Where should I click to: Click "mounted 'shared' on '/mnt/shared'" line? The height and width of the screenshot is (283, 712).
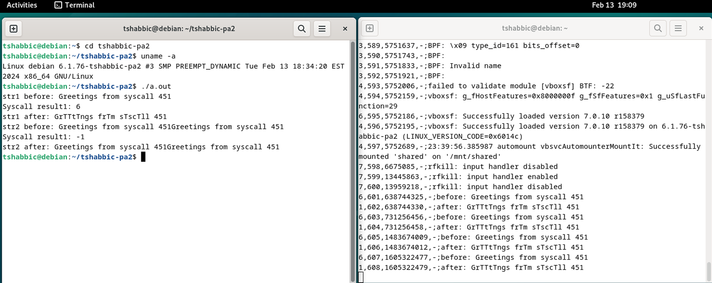coord(430,156)
